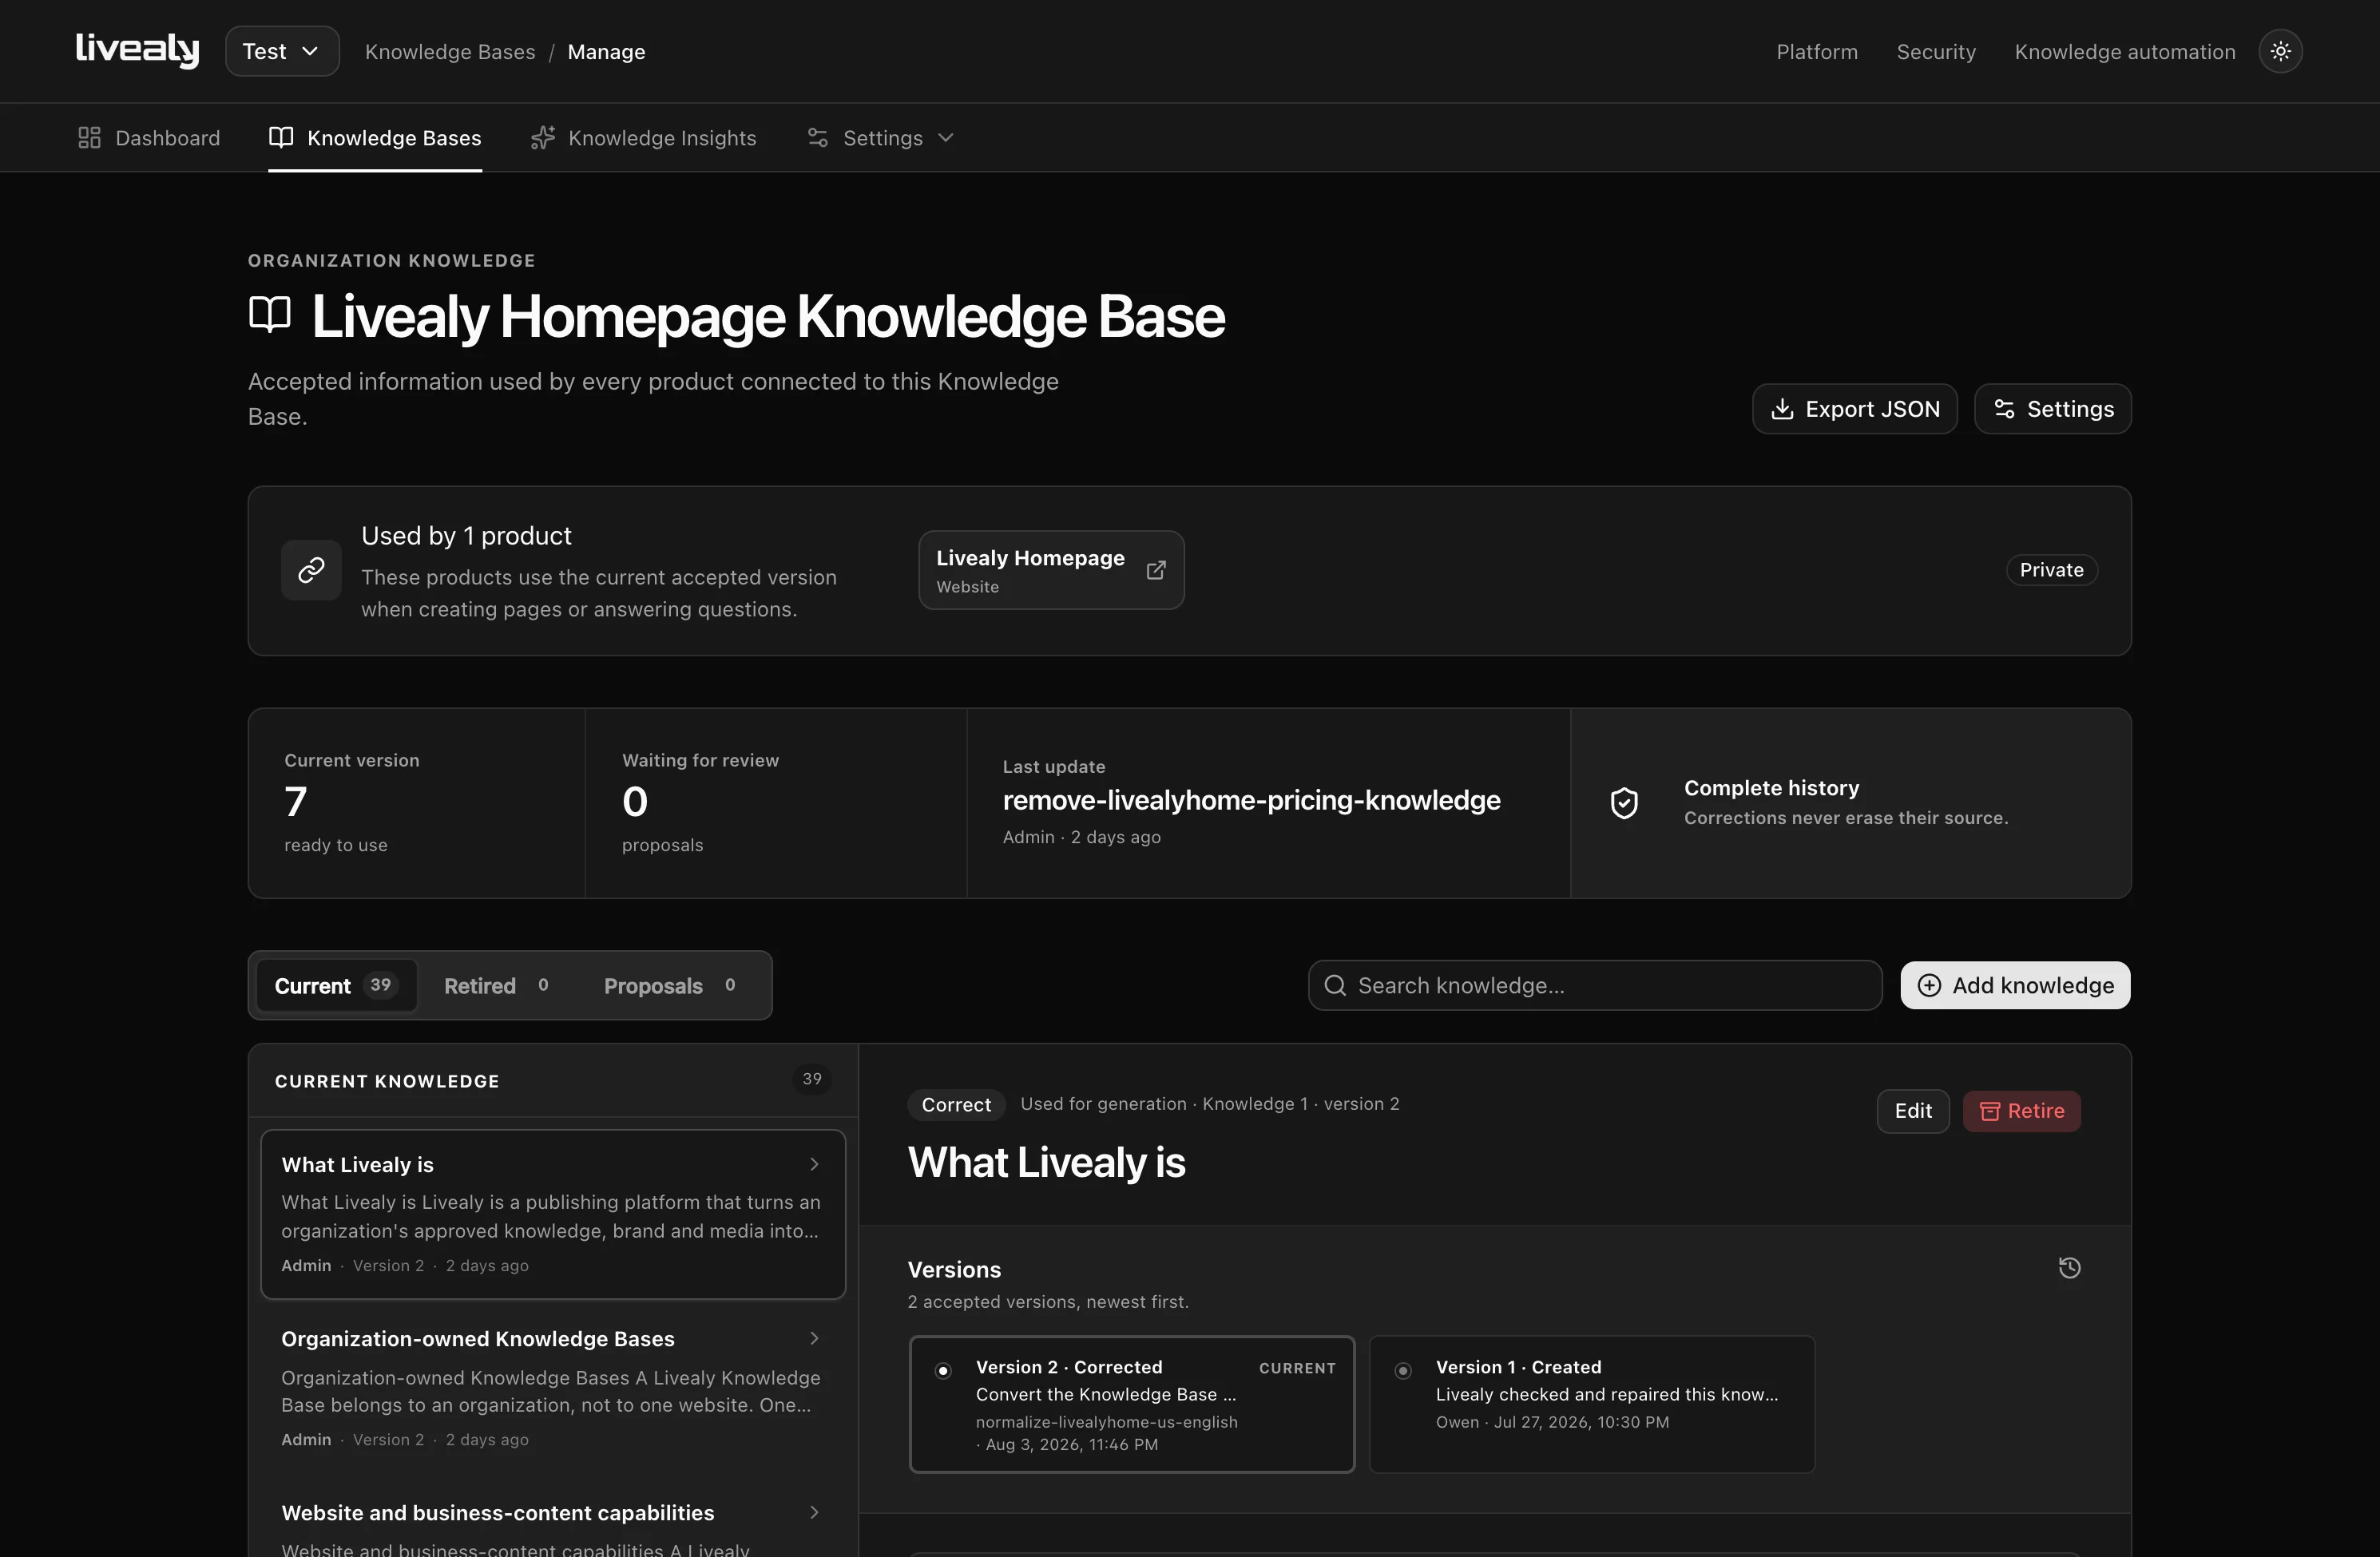Click the "2 accepted versions, newest first." text
This screenshot has height=1557, width=2380.
click(x=1048, y=1301)
